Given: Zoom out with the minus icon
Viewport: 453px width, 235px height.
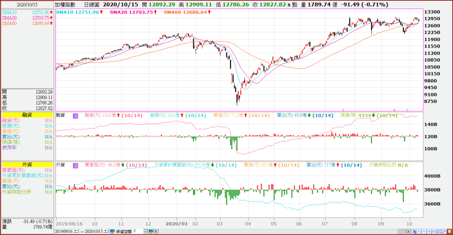Looking at the screenshot, I should click(x=424, y=231).
